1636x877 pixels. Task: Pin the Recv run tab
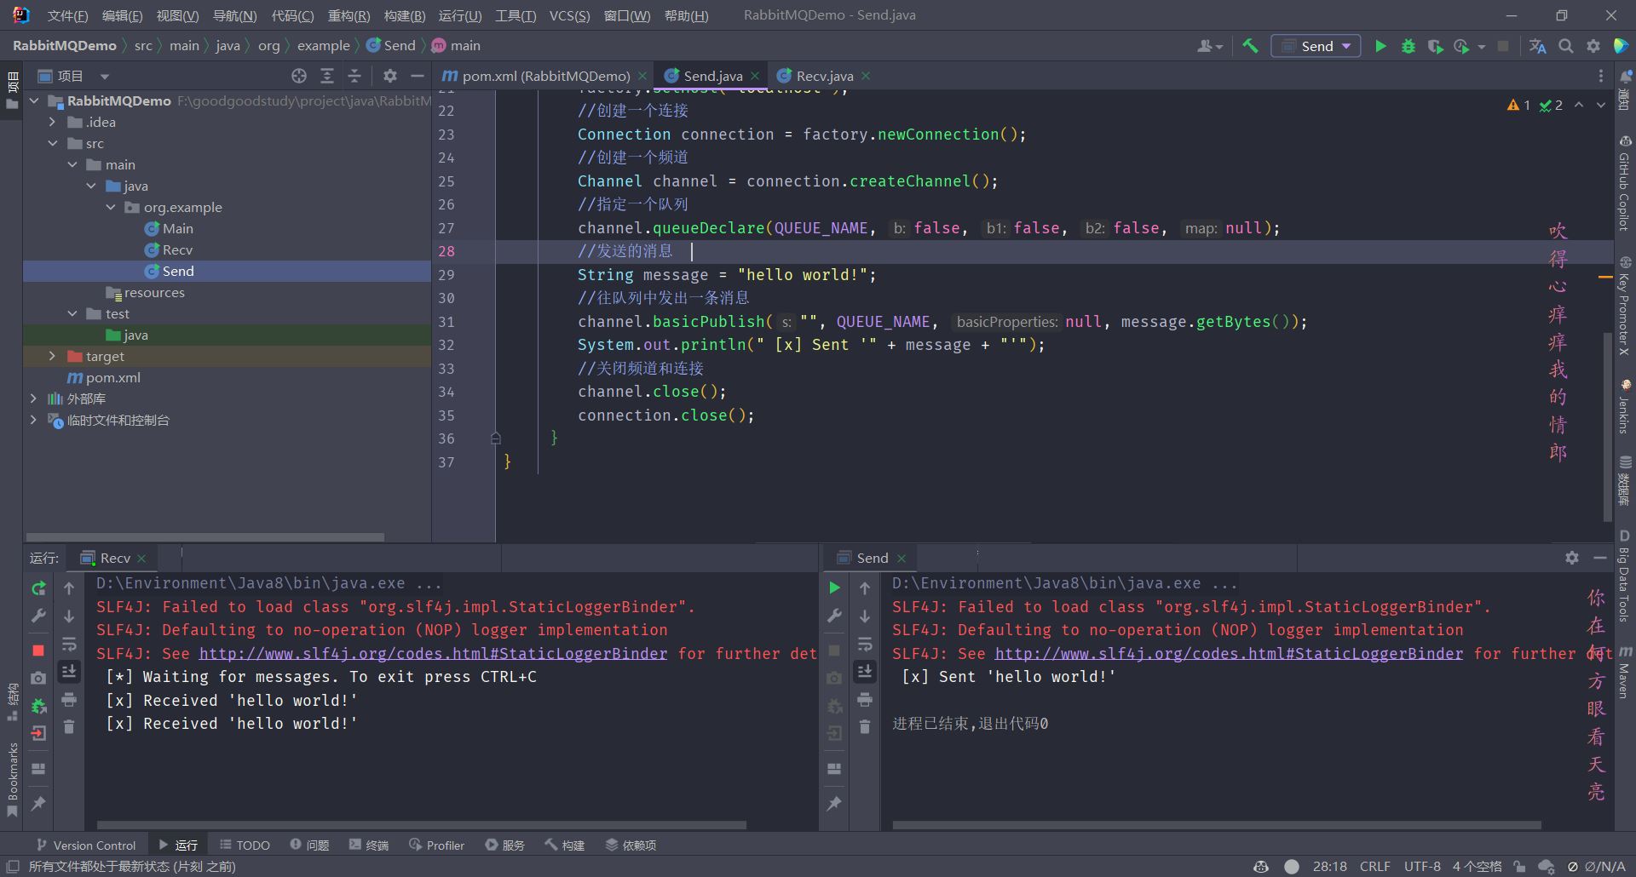[x=38, y=803]
